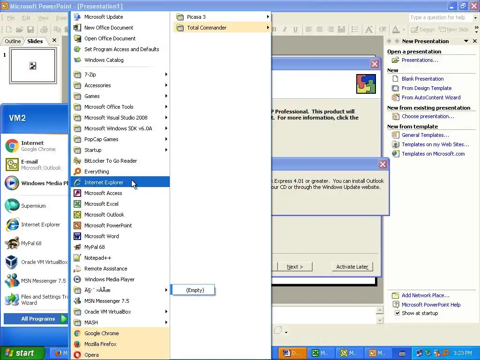
Task: Open Mozilla Firefox from programs list
Action: (120, 344)
